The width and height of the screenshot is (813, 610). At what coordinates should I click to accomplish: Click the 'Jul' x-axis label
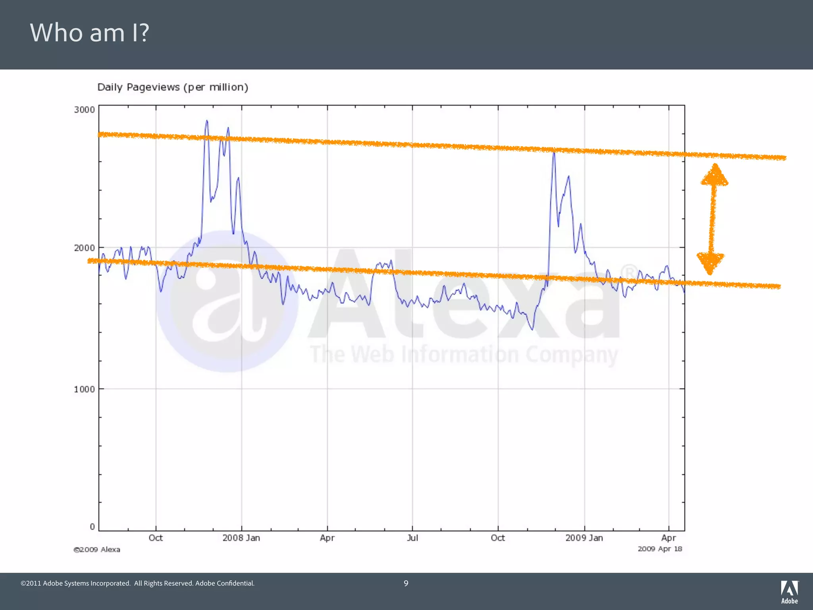click(412, 538)
